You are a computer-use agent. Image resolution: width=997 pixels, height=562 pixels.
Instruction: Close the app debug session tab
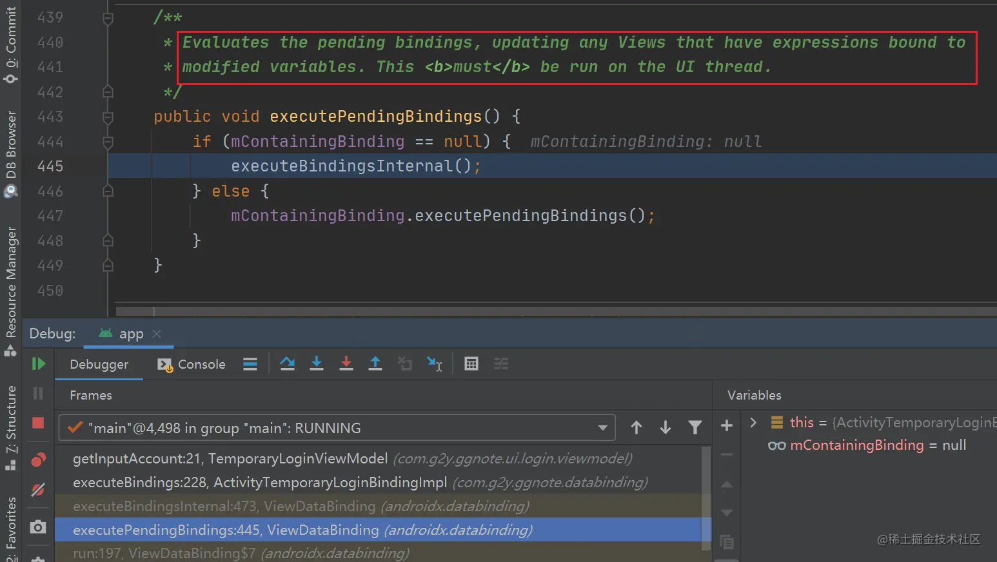coord(157,334)
